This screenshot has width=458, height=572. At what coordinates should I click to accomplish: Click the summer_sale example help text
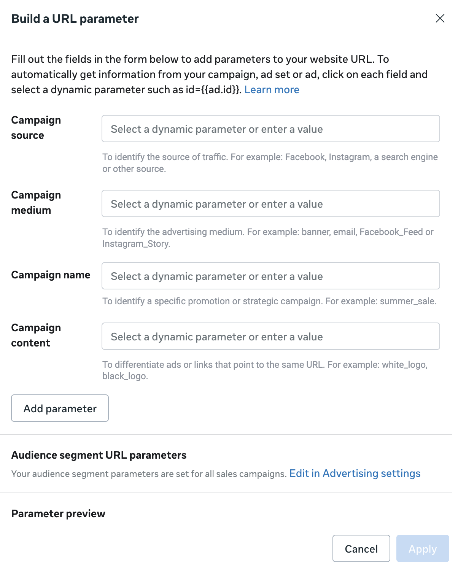(x=269, y=301)
